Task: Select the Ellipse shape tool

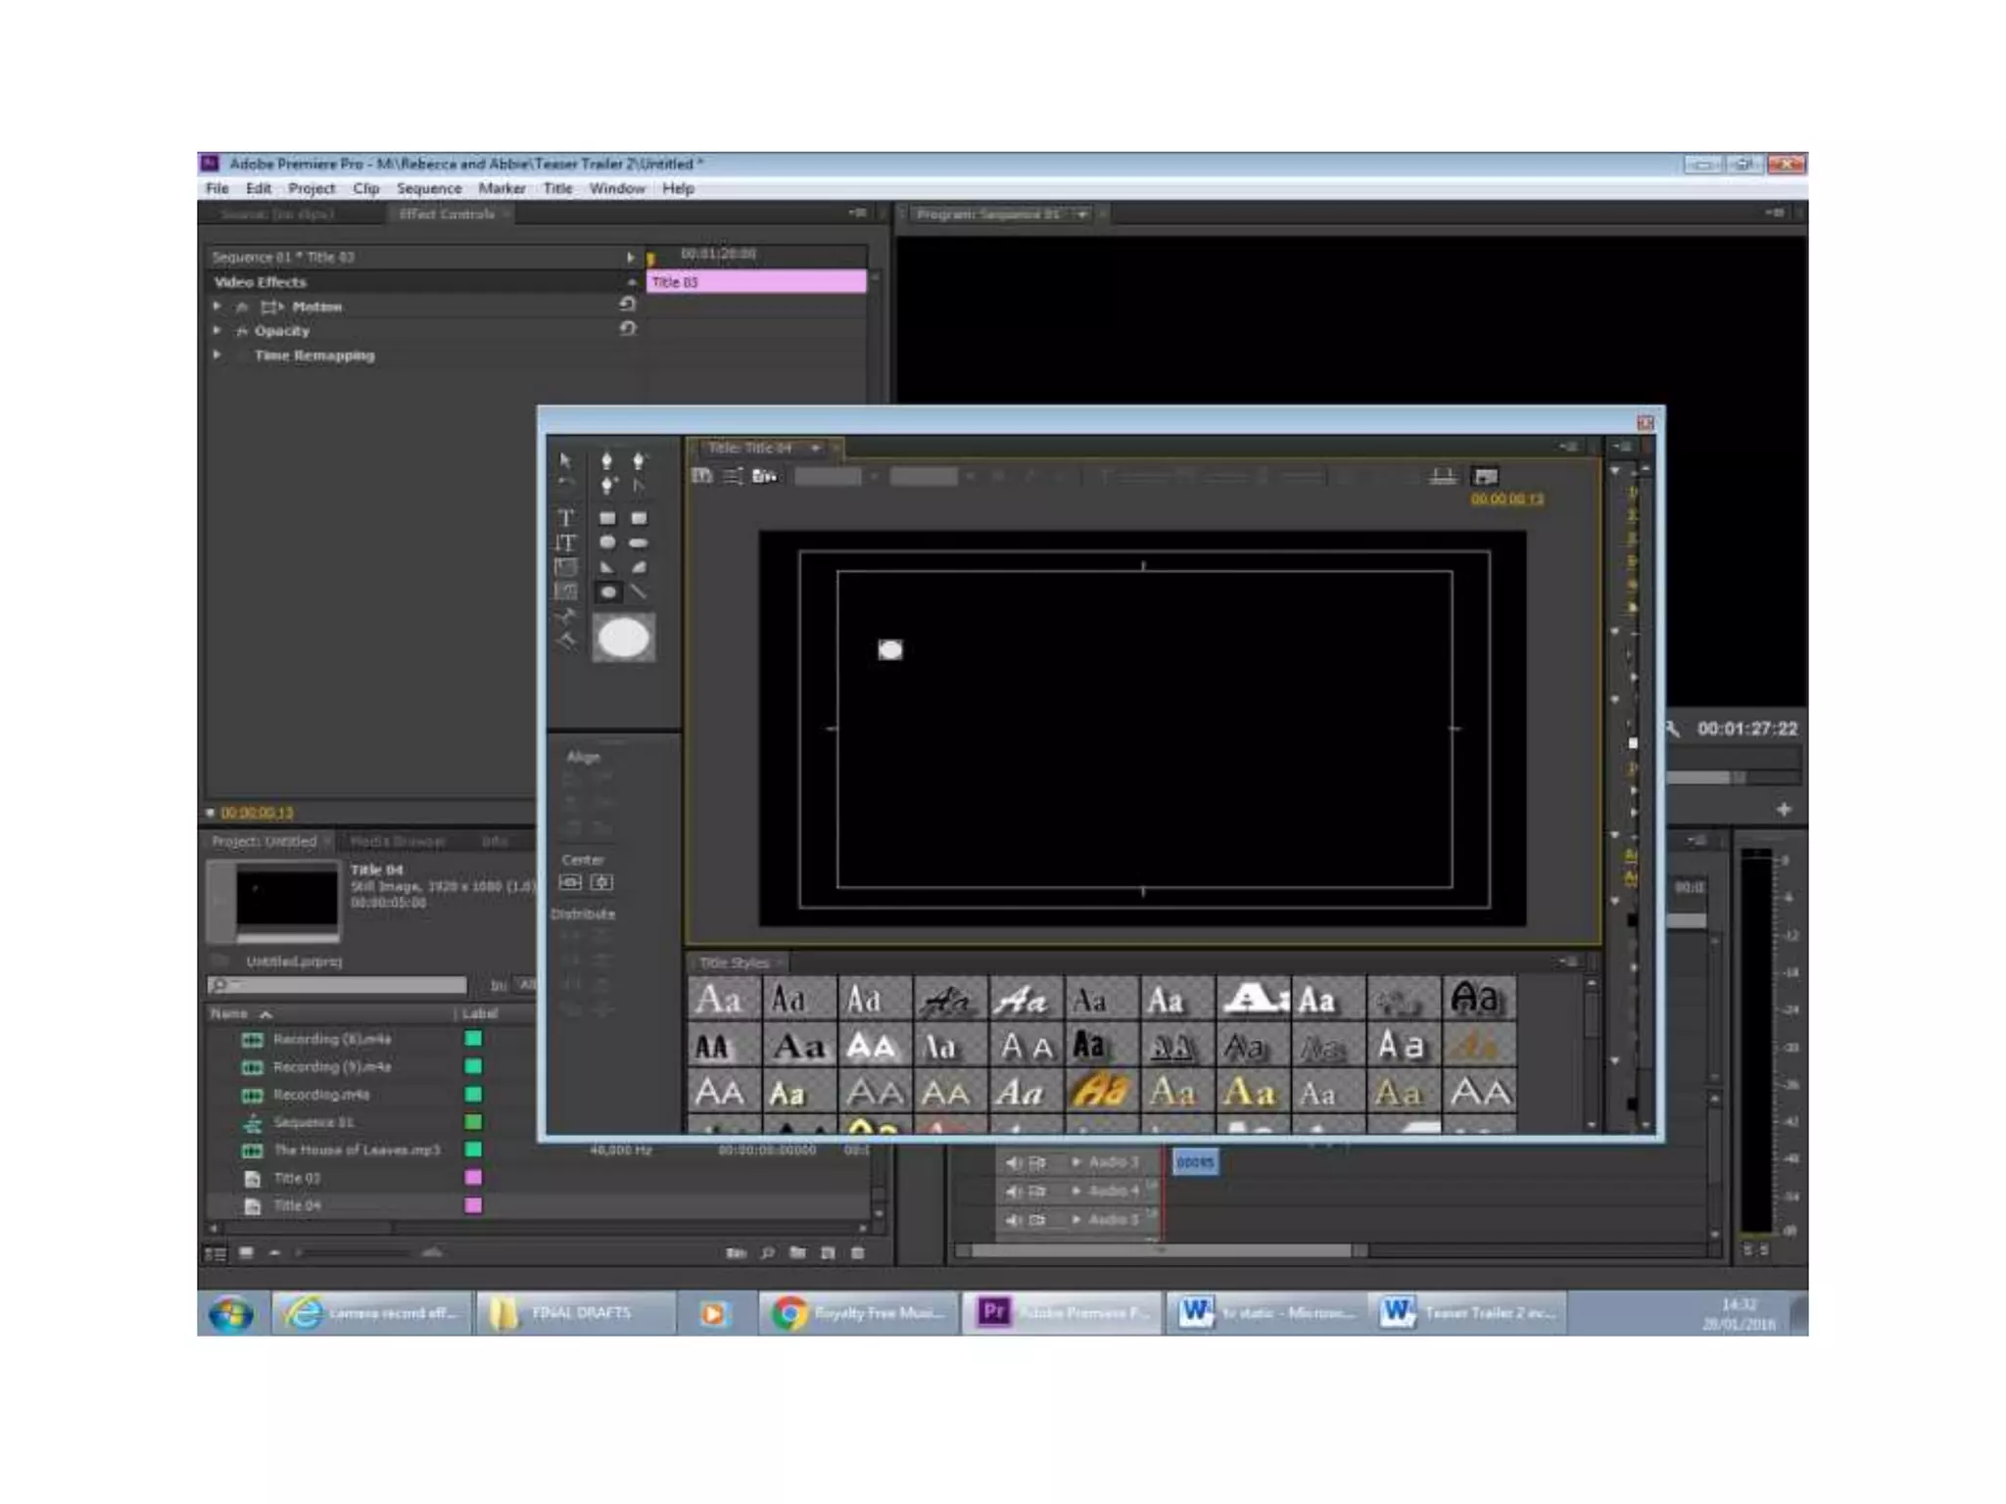Action: point(607,591)
